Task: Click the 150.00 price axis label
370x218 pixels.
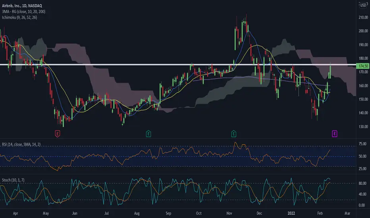Action: (363, 99)
